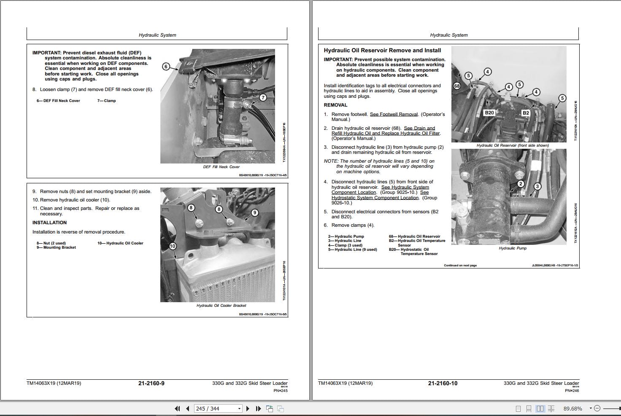621x416 pixels.
Task: Go to the next page
Action: coord(248,408)
